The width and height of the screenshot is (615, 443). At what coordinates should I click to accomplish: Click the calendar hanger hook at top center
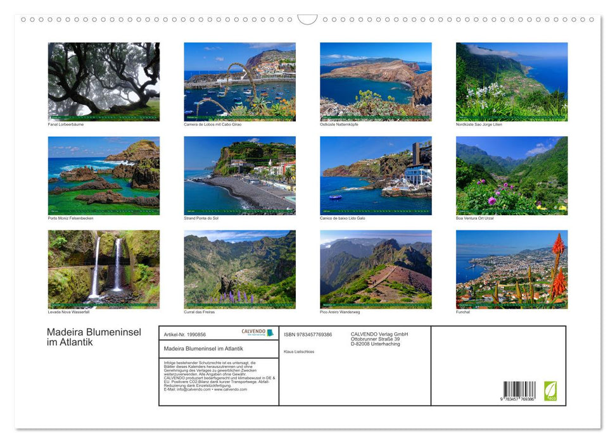[x=307, y=20]
